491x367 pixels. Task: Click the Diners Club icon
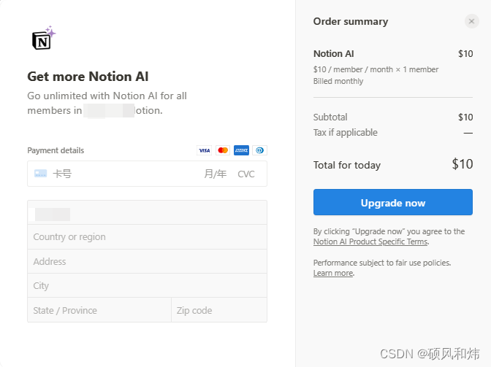(x=259, y=150)
